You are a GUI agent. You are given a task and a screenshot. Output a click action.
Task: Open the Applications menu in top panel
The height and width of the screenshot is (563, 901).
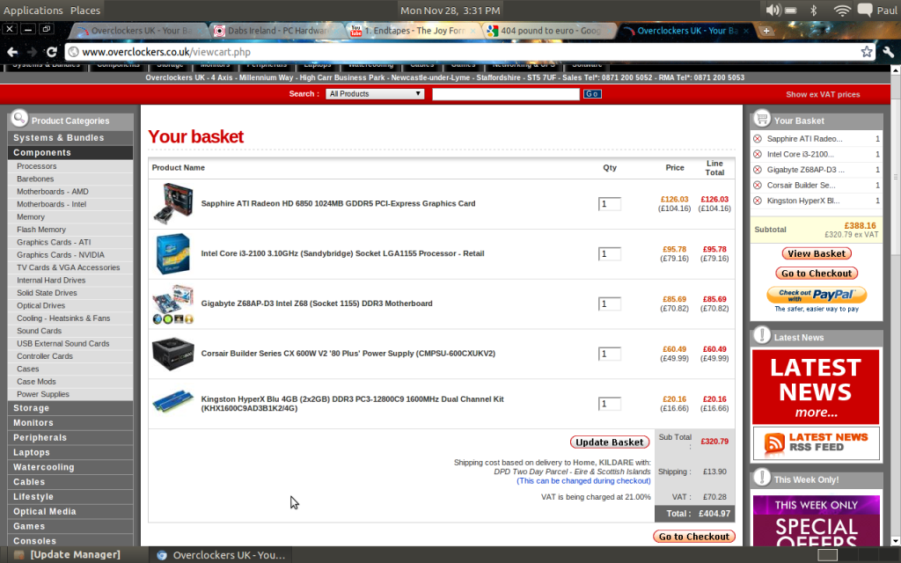click(x=33, y=10)
